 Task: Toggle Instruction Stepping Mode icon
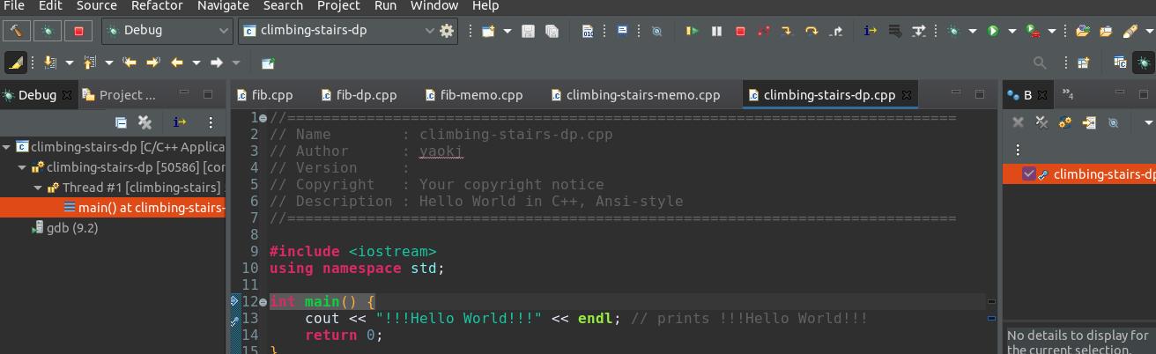point(871,31)
